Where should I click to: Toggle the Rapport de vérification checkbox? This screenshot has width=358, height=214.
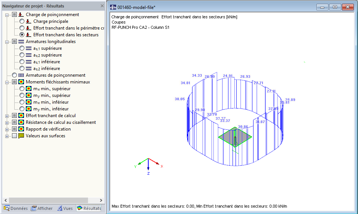point(14,129)
